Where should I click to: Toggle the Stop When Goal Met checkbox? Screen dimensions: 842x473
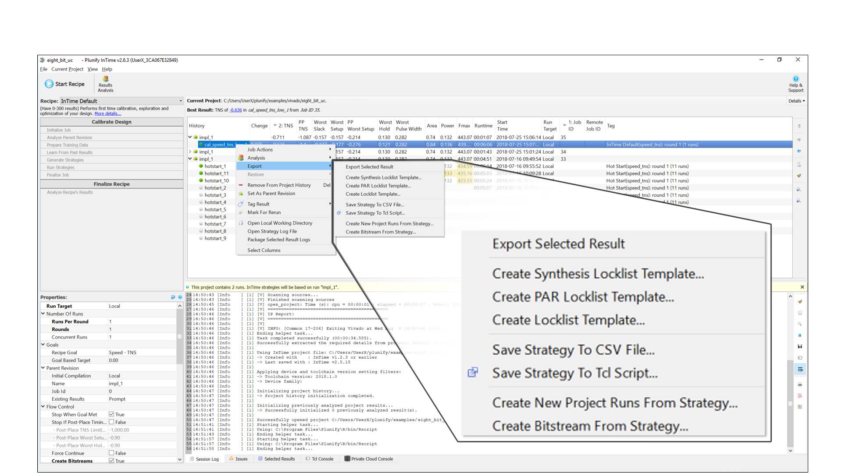point(111,414)
